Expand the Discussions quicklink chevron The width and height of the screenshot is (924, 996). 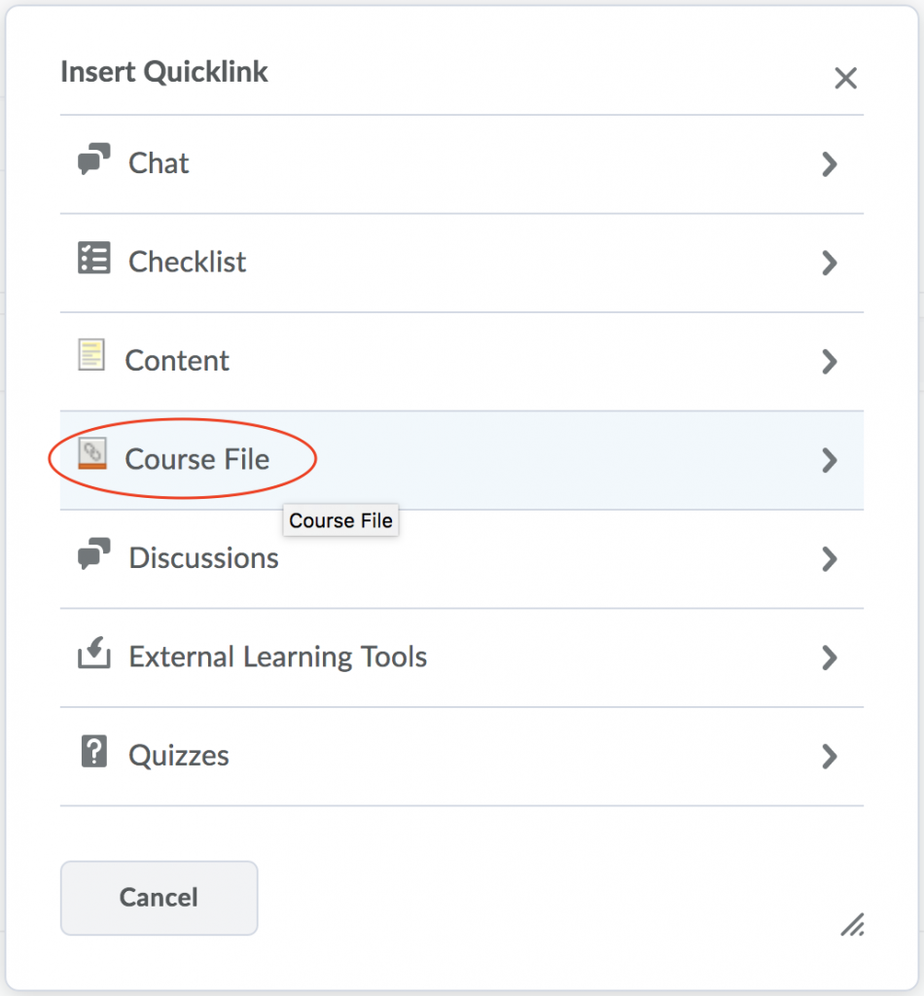point(830,559)
